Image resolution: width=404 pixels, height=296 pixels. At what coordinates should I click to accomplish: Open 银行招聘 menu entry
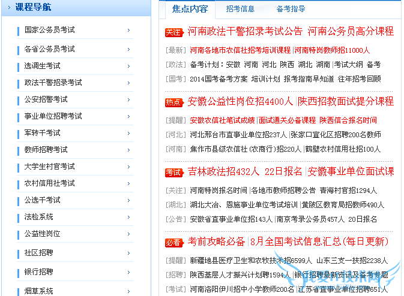[x=38, y=272]
